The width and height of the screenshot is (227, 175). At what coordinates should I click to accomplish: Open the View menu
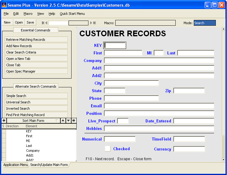click(x=40, y=14)
